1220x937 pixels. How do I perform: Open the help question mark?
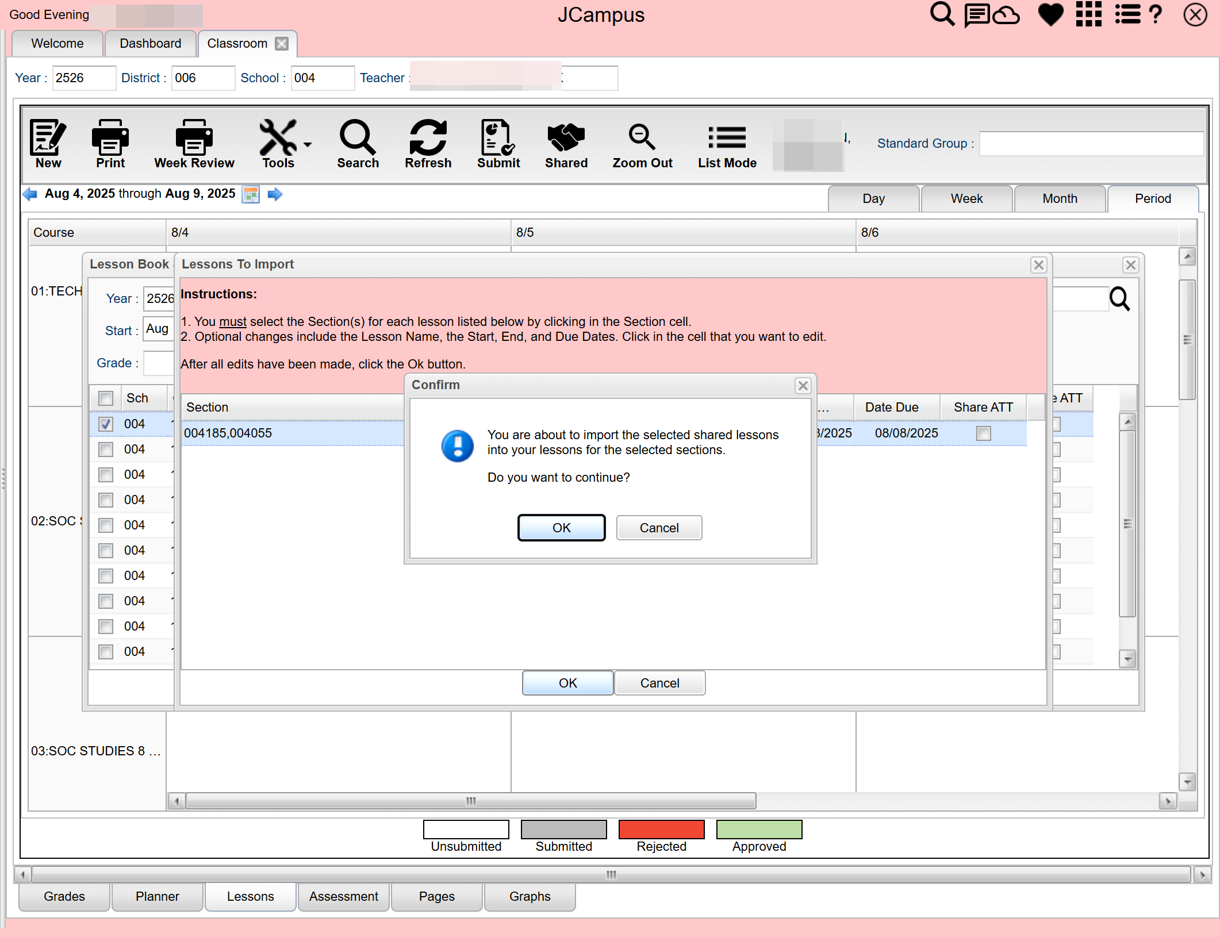pos(1155,14)
